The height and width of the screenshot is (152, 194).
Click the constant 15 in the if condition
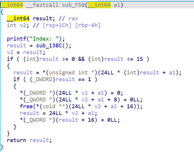[x=140, y=59]
